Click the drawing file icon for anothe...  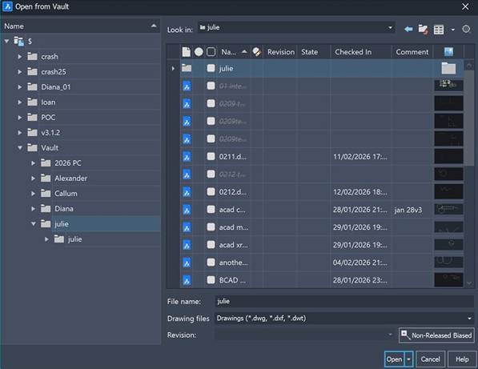tap(187, 263)
